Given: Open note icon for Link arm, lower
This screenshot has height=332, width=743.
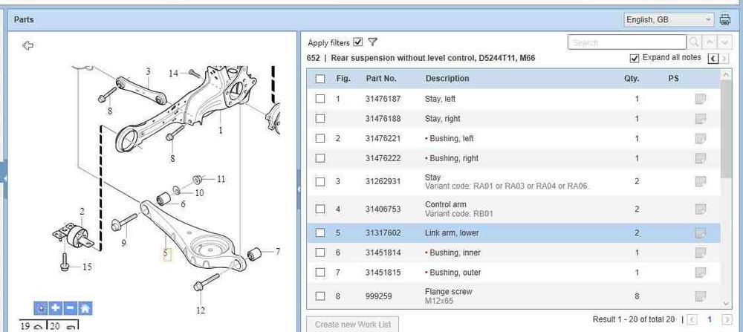Looking at the screenshot, I should (x=700, y=232).
